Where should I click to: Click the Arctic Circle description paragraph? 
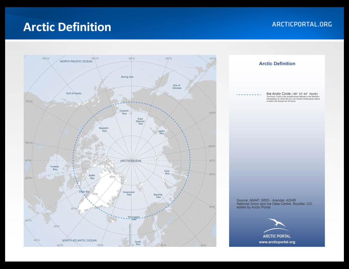[293, 99]
